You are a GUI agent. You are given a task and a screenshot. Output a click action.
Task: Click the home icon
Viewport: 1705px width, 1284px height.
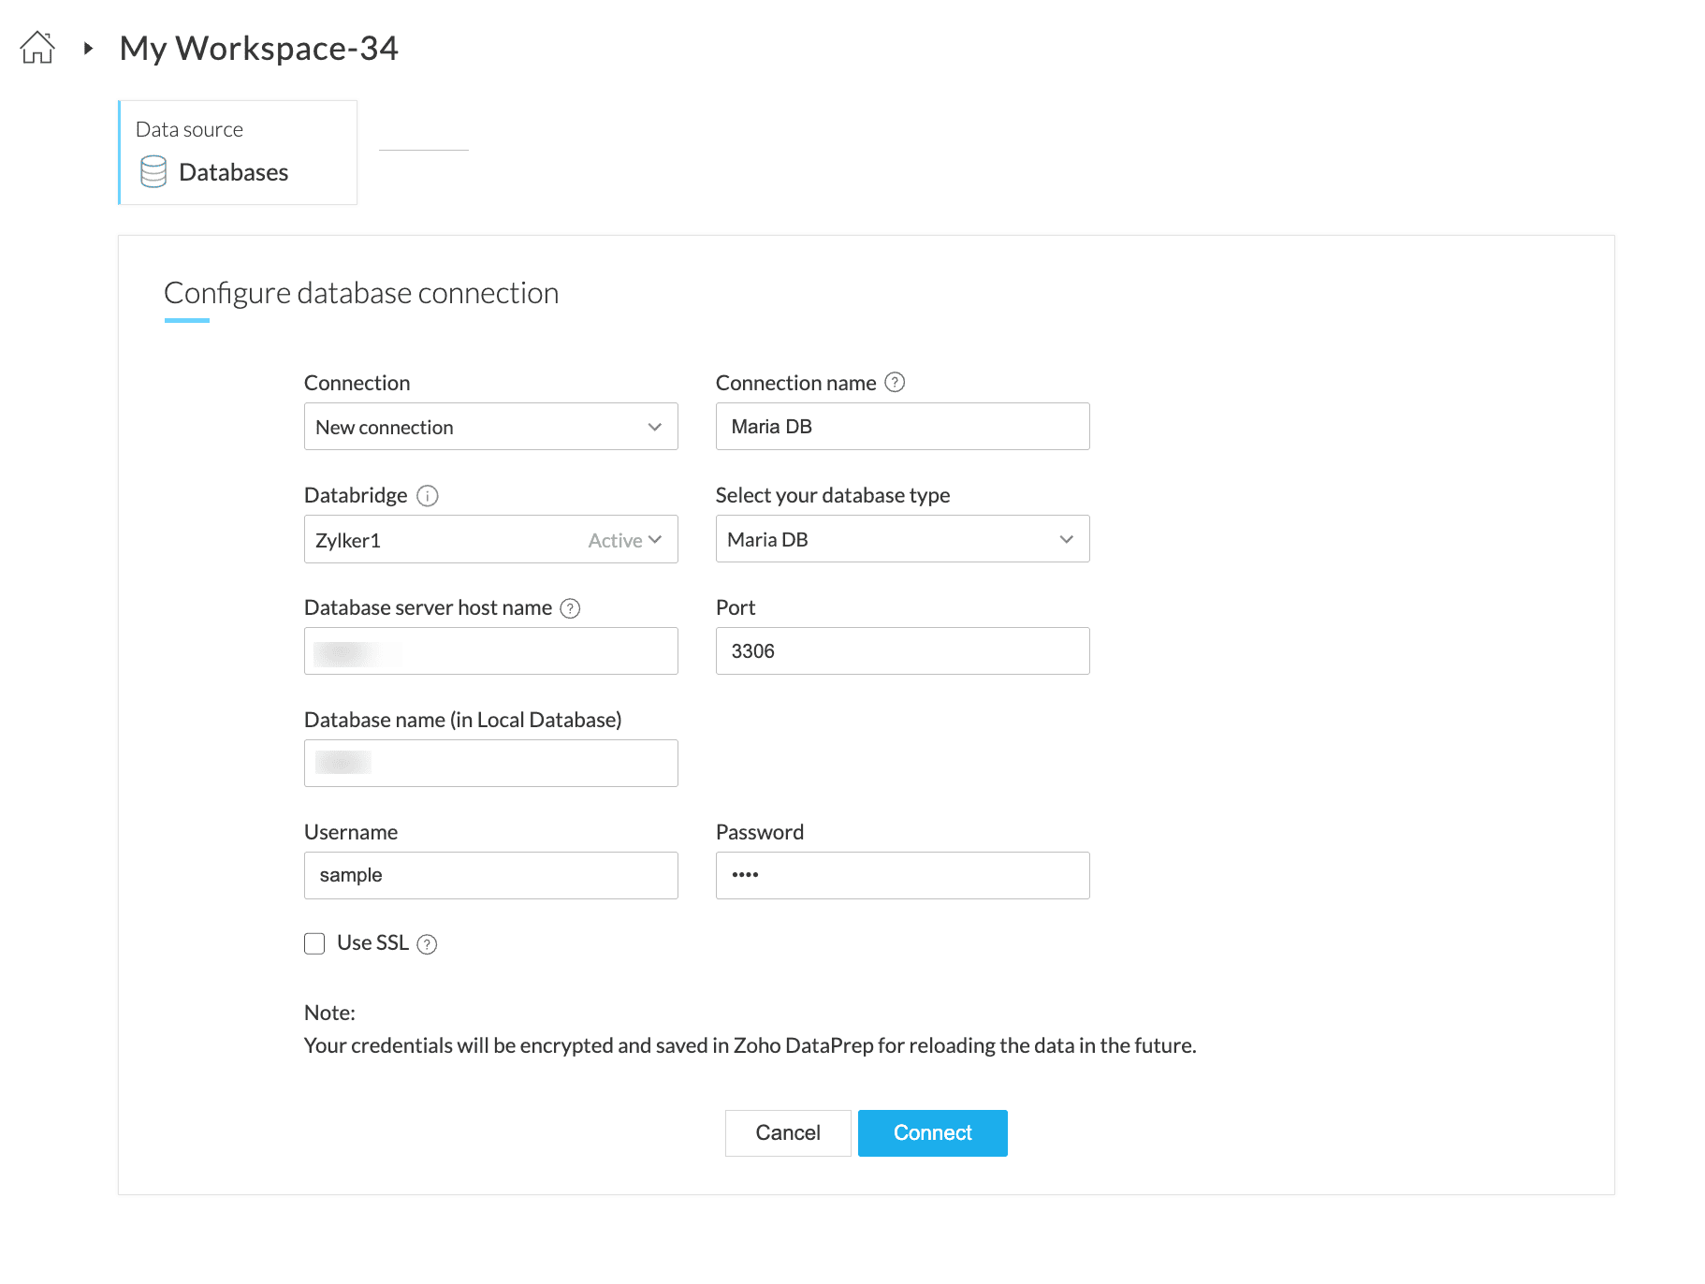[37, 48]
